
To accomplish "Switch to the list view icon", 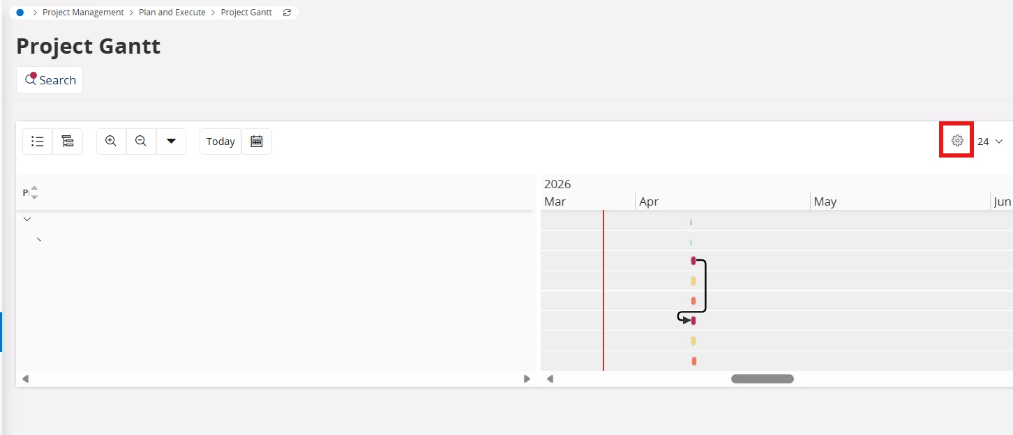I will (38, 142).
